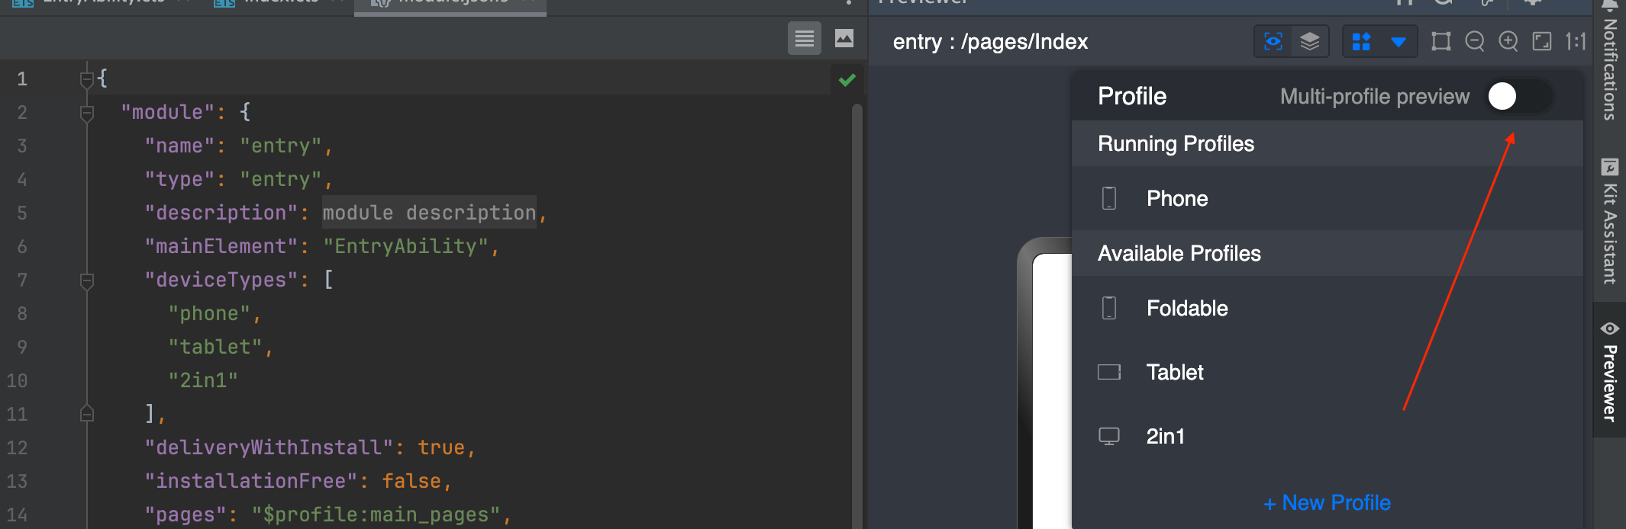Viewport: 1626px width, 529px height.
Task: Select the Foldable profile
Action: point(1187,308)
